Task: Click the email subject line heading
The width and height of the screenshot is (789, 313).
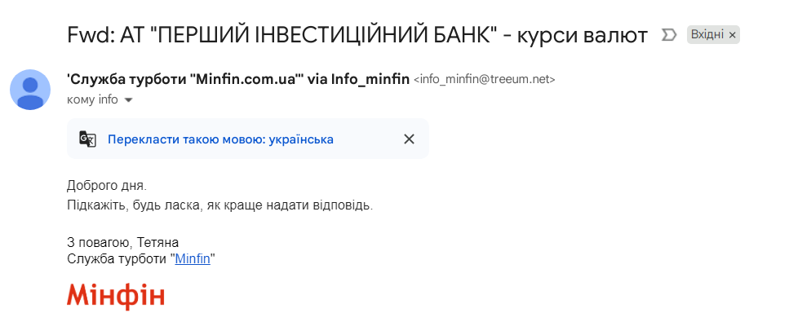Action: click(x=357, y=35)
